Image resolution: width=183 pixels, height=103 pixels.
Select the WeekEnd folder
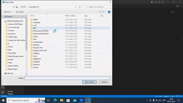point(36,62)
